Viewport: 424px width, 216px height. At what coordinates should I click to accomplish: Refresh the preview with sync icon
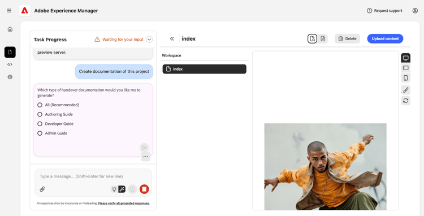pos(405,101)
